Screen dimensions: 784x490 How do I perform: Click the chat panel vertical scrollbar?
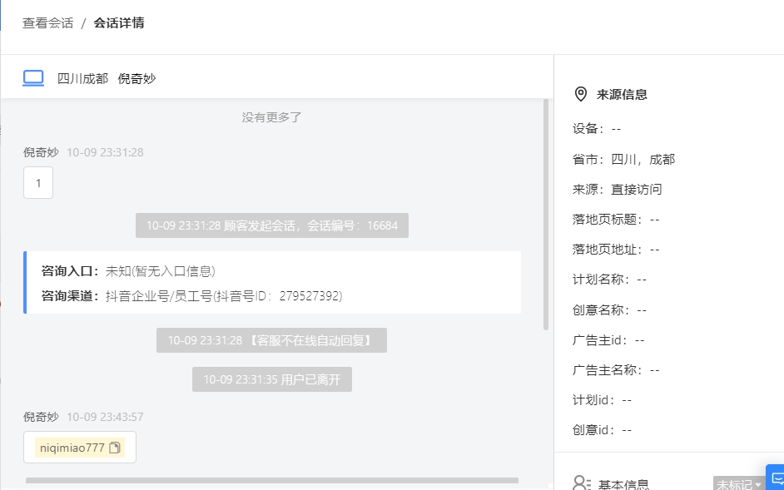tap(545, 215)
